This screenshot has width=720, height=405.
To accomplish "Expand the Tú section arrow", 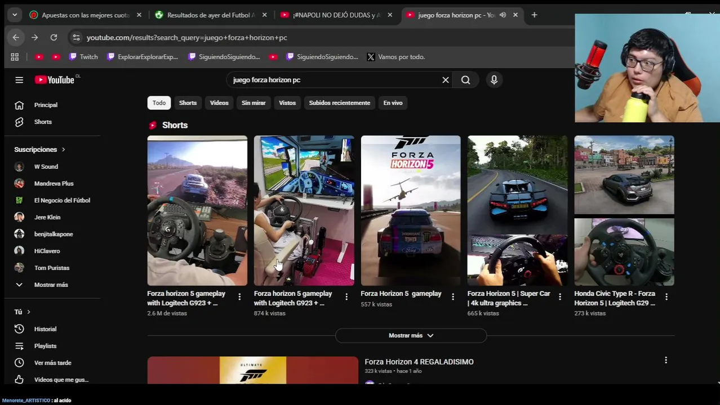I will coord(28,312).
